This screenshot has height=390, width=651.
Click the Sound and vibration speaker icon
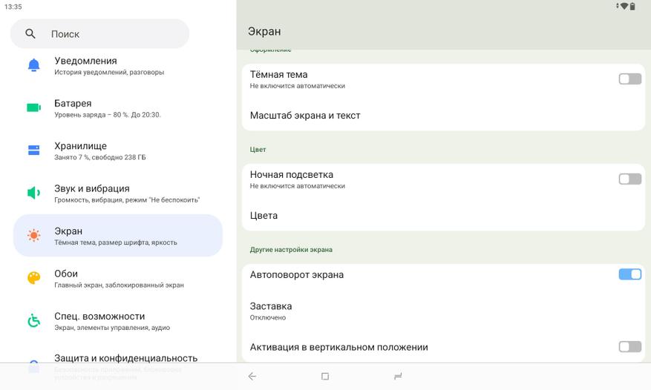tap(33, 193)
